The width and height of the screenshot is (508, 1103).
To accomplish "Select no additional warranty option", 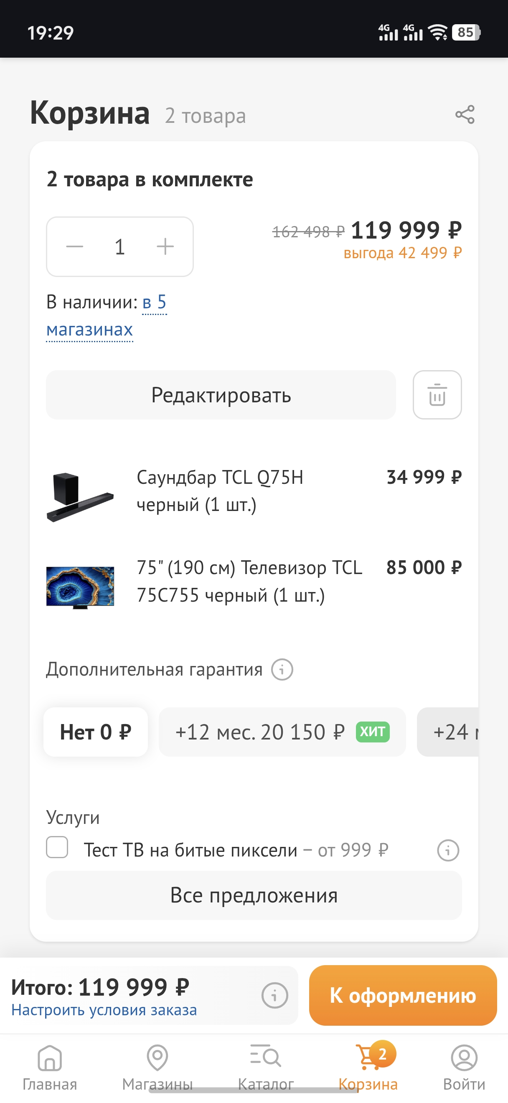I will 95,732.
